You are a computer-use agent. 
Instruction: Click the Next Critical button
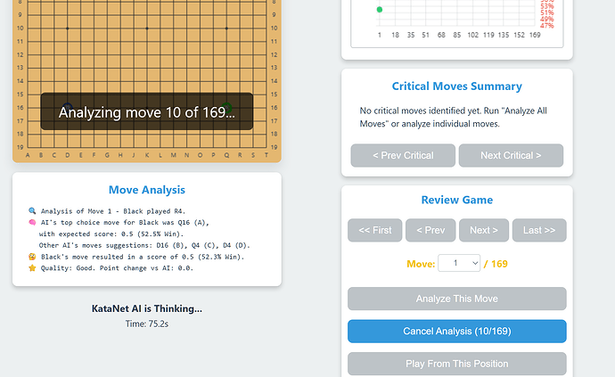coord(511,155)
